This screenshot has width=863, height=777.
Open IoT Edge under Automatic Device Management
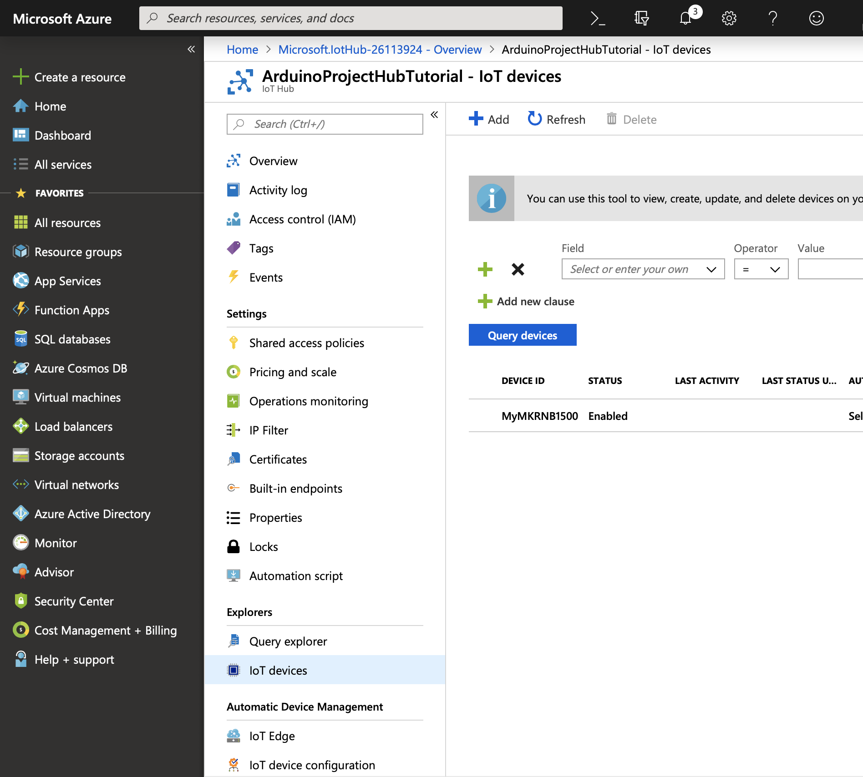pyautogui.click(x=271, y=736)
